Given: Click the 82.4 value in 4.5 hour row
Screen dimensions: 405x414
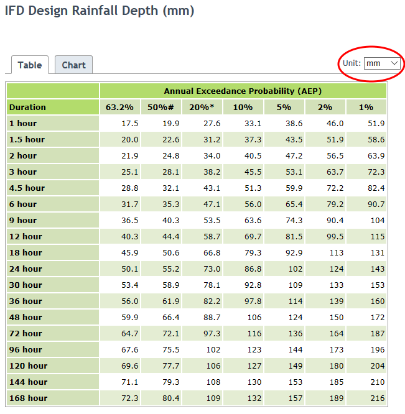Looking at the screenshot, I should coord(376,188).
